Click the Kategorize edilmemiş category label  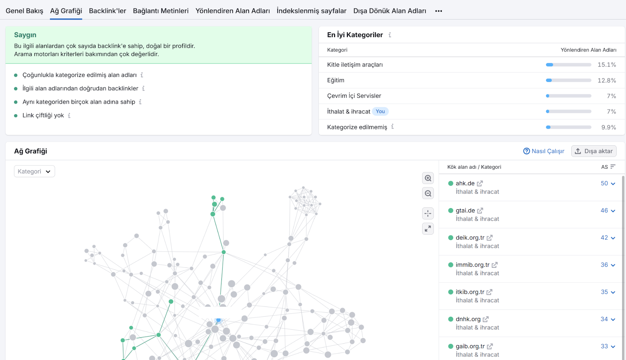click(x=357, y=127)
